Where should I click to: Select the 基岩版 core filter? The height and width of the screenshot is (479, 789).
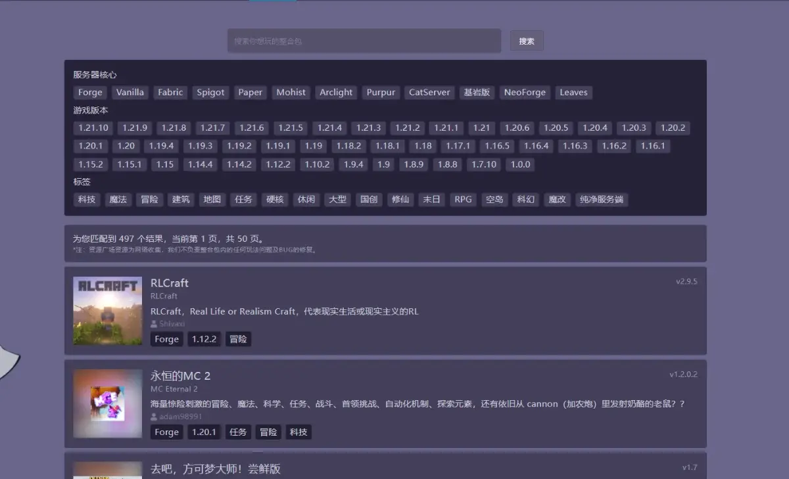click(x=477, y=93)
